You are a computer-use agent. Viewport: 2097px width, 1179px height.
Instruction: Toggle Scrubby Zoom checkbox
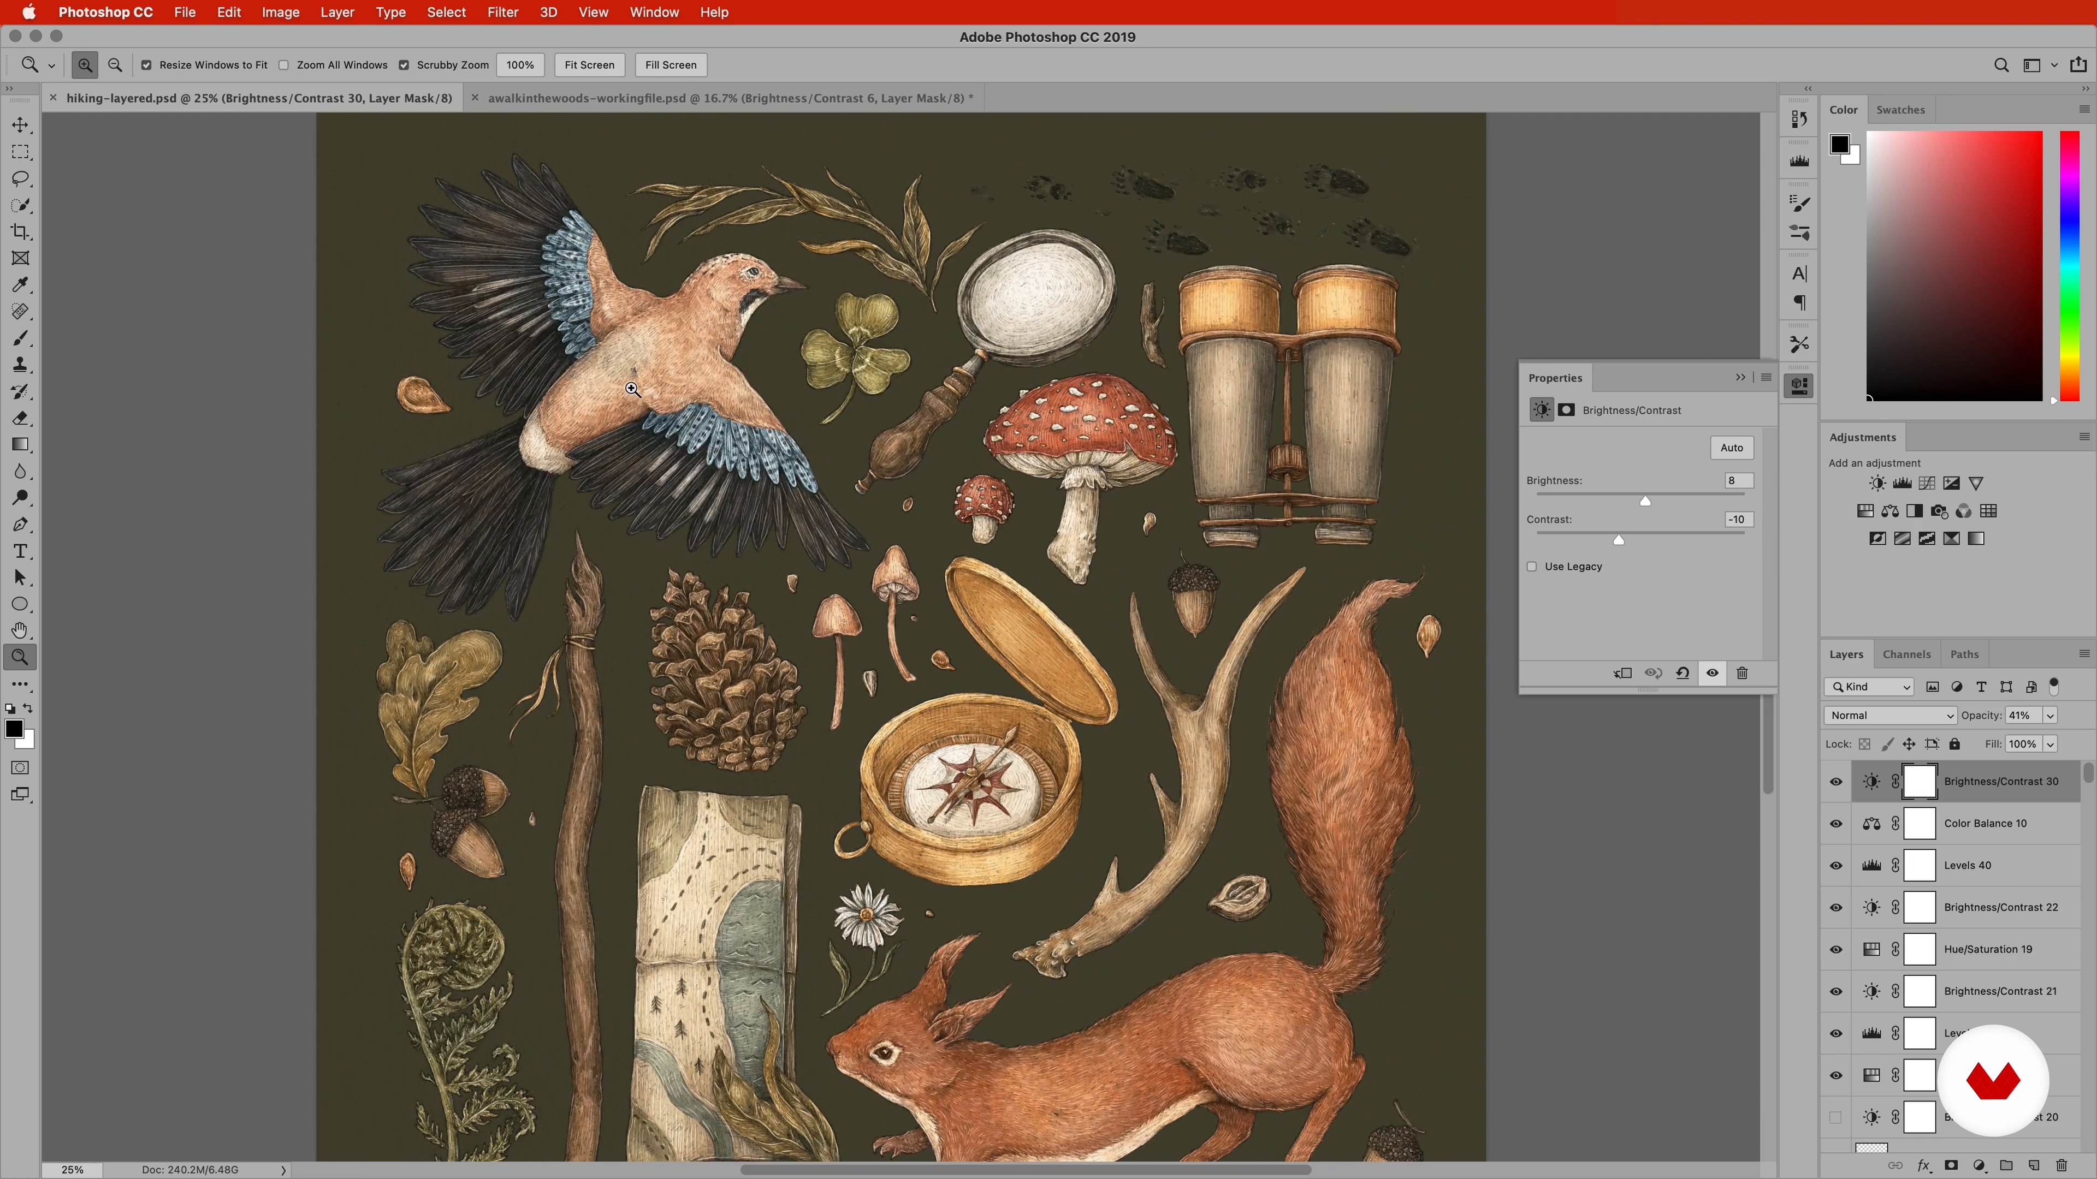[x=404, y=65]
